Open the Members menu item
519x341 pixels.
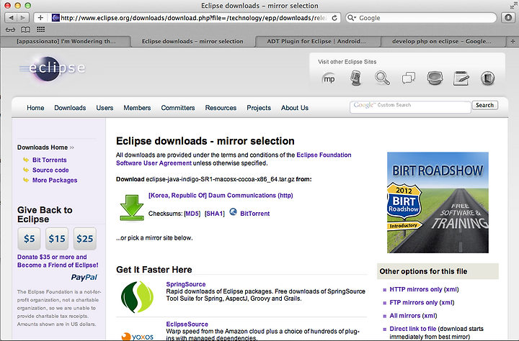[x=137, y=108]
